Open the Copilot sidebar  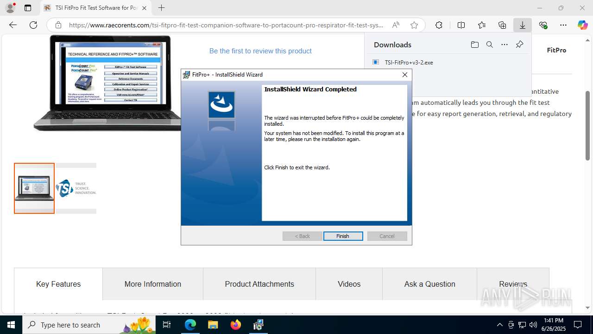[x=582, y=25]
